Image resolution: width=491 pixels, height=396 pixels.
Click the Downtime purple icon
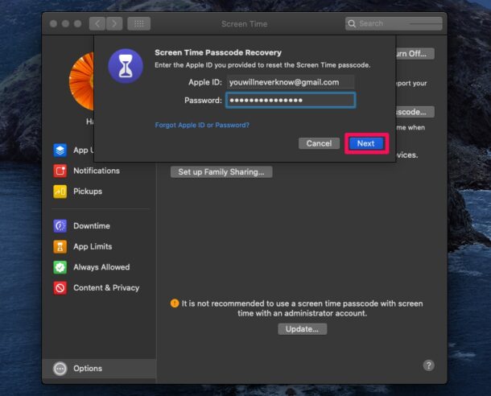click(60, 226)
